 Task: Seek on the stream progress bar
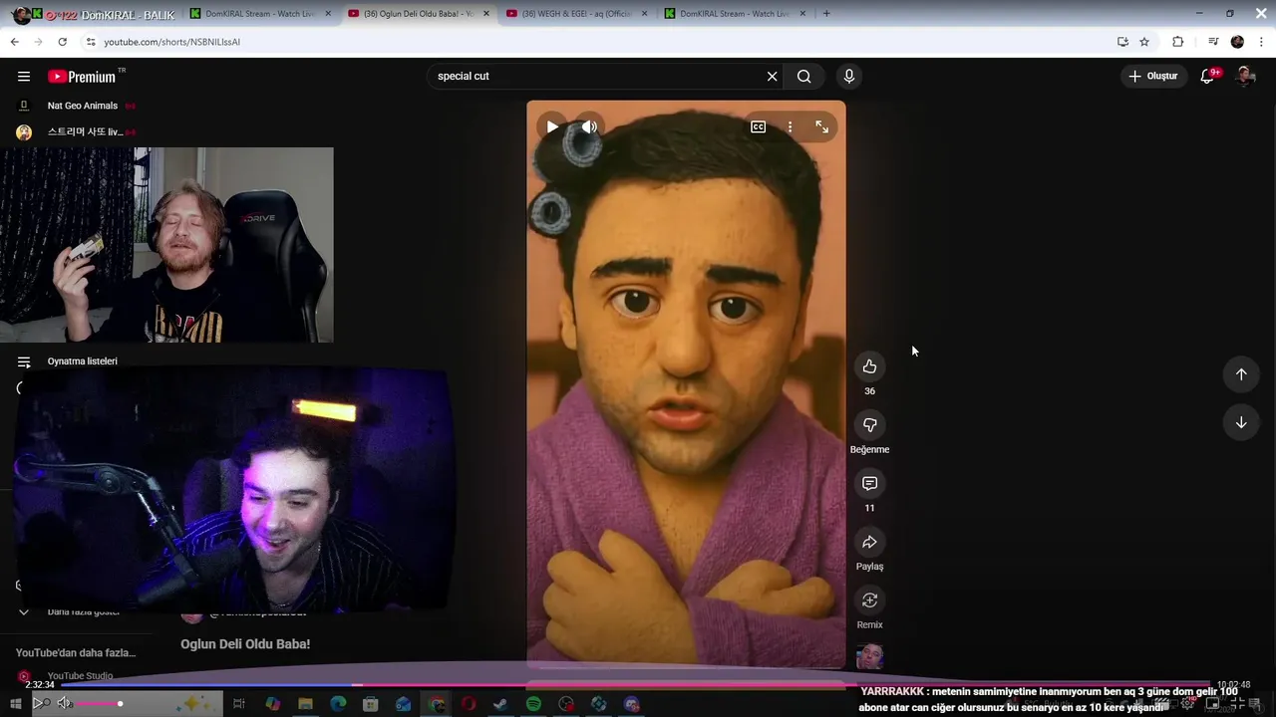(x=638, y=685)
